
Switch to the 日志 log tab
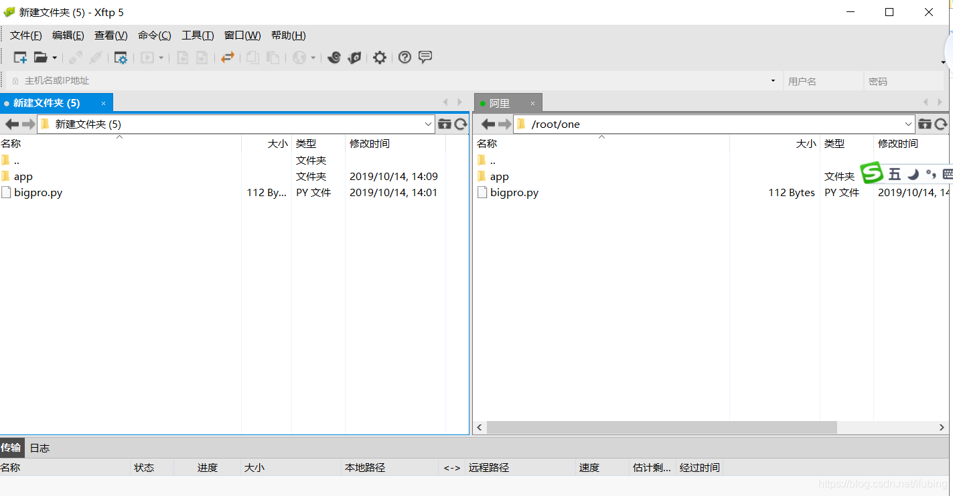(40, 448)
